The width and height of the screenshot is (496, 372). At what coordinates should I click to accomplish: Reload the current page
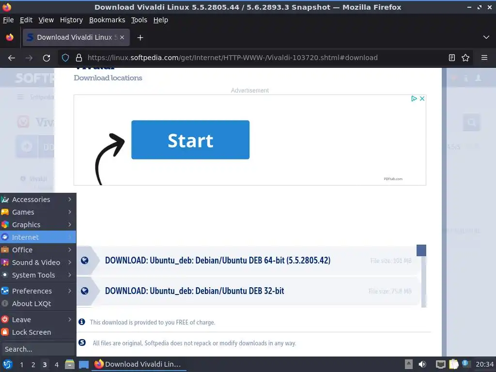(46, 58)
